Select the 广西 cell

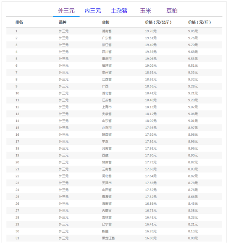(105, 86)
